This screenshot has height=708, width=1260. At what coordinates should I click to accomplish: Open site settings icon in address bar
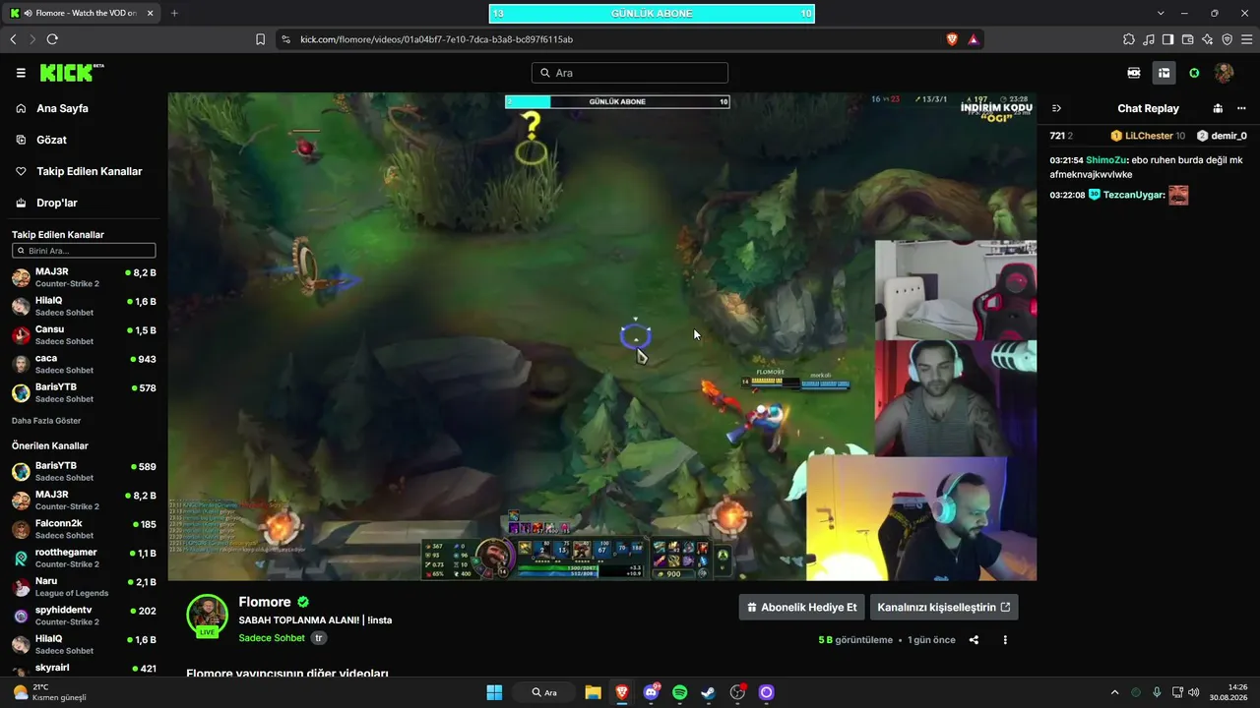click(286, 39)
